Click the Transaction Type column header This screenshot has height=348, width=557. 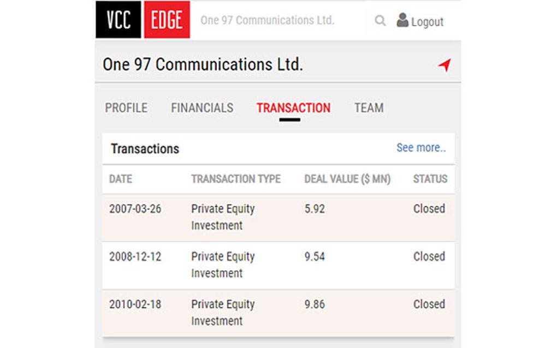point(236,179)
